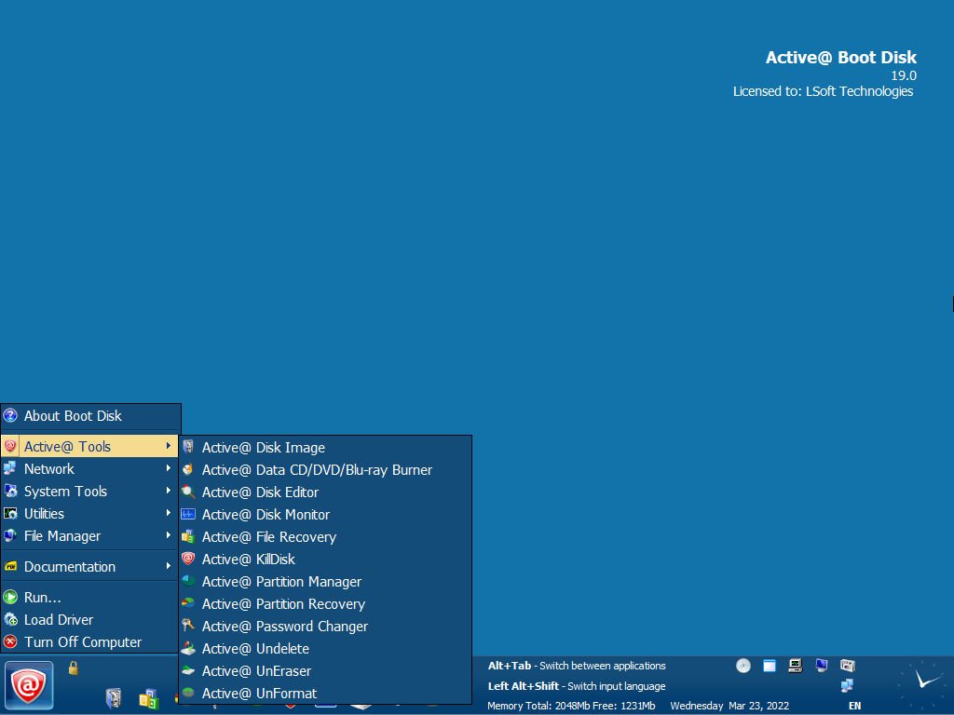
Task: Select Turn Off Computer
Action: (89, 642)
